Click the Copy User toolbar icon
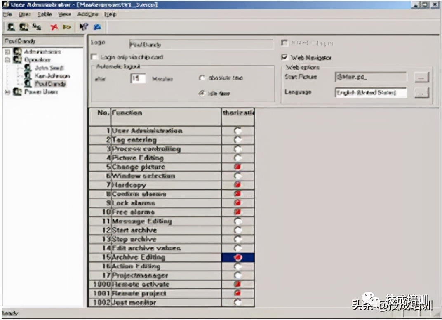Screen dimensions: 442x320 [37, 27]
